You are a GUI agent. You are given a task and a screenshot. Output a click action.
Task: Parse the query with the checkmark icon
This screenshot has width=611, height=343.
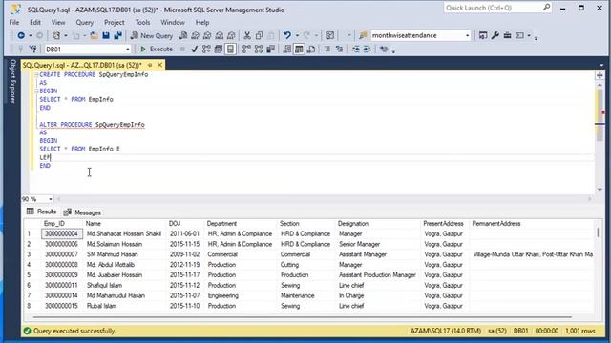click(x=195, y=50)
